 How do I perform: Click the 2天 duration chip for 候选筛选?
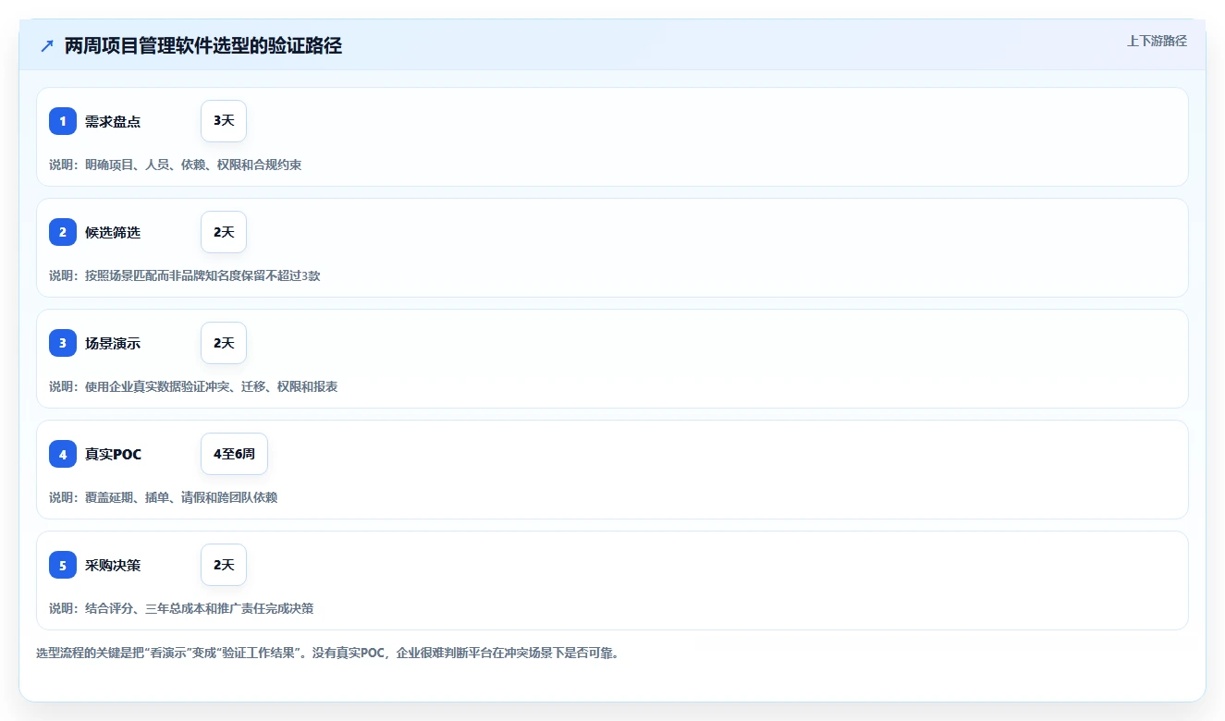(224, 232)
